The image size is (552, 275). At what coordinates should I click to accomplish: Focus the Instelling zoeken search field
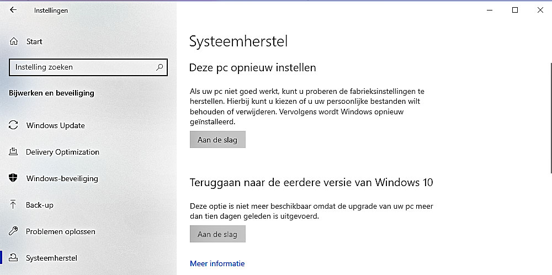(88, 67)
